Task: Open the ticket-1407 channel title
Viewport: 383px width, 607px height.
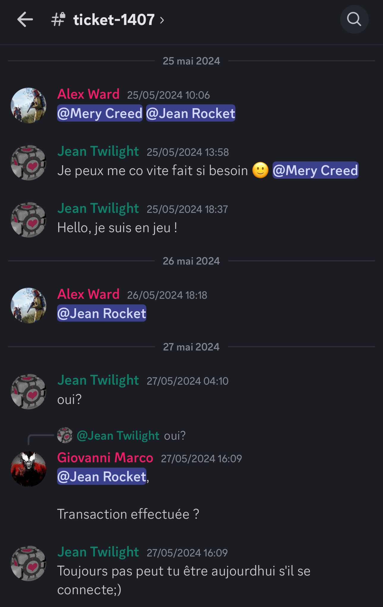Action: (x=114, y=20)
